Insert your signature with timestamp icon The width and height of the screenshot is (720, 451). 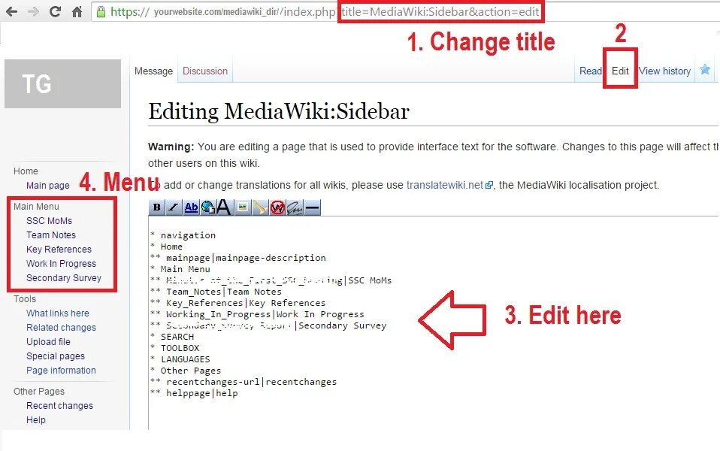tap(295, 207)
